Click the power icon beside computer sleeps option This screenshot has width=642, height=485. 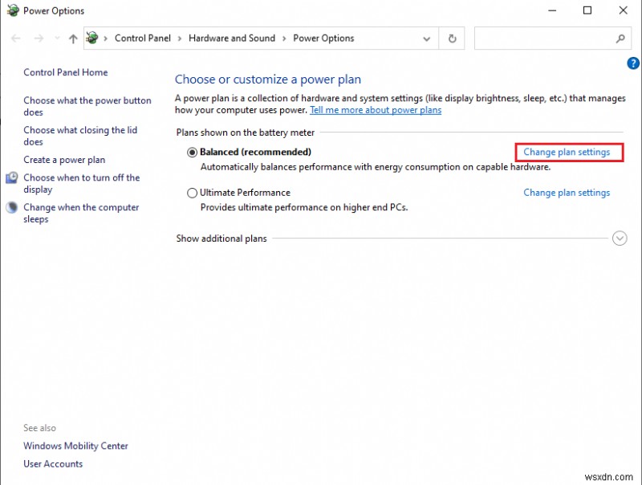(10, 207)
